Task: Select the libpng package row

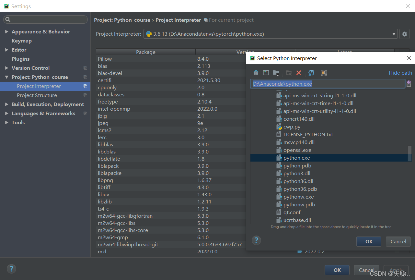Action: click(172, 180)
